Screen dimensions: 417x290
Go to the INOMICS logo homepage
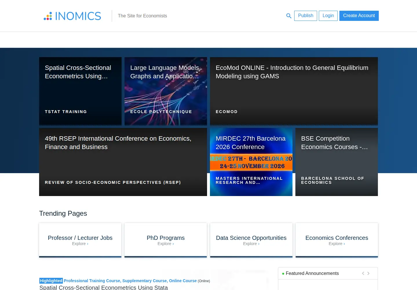pyautogui.click(x=72, y=16)
